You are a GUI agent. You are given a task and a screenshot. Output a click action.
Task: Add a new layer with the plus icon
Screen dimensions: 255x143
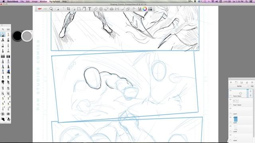(231, 82)
